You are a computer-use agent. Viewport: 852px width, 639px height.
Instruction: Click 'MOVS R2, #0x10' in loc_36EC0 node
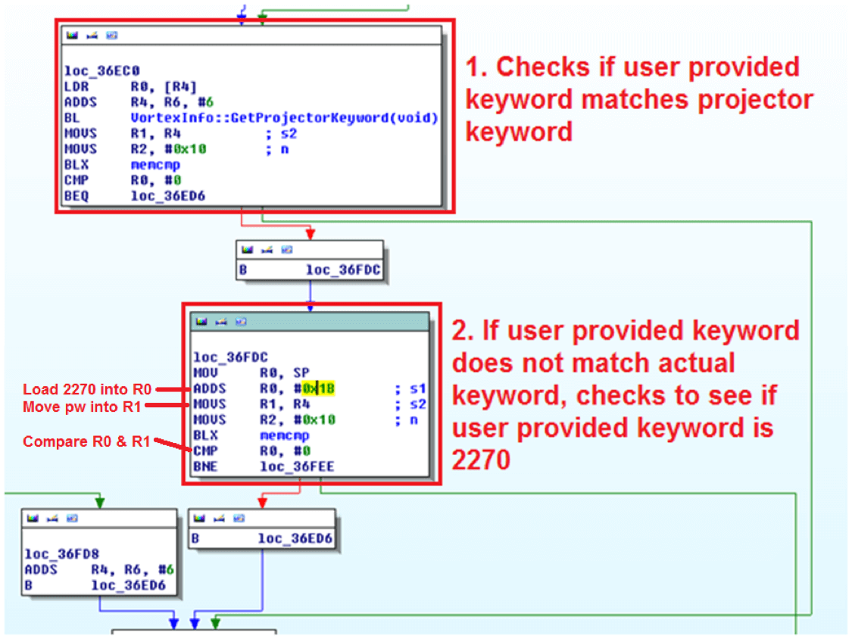(x=136, y=149)
